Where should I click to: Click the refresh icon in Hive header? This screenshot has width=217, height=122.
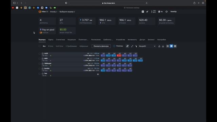[x=166, y=12]
